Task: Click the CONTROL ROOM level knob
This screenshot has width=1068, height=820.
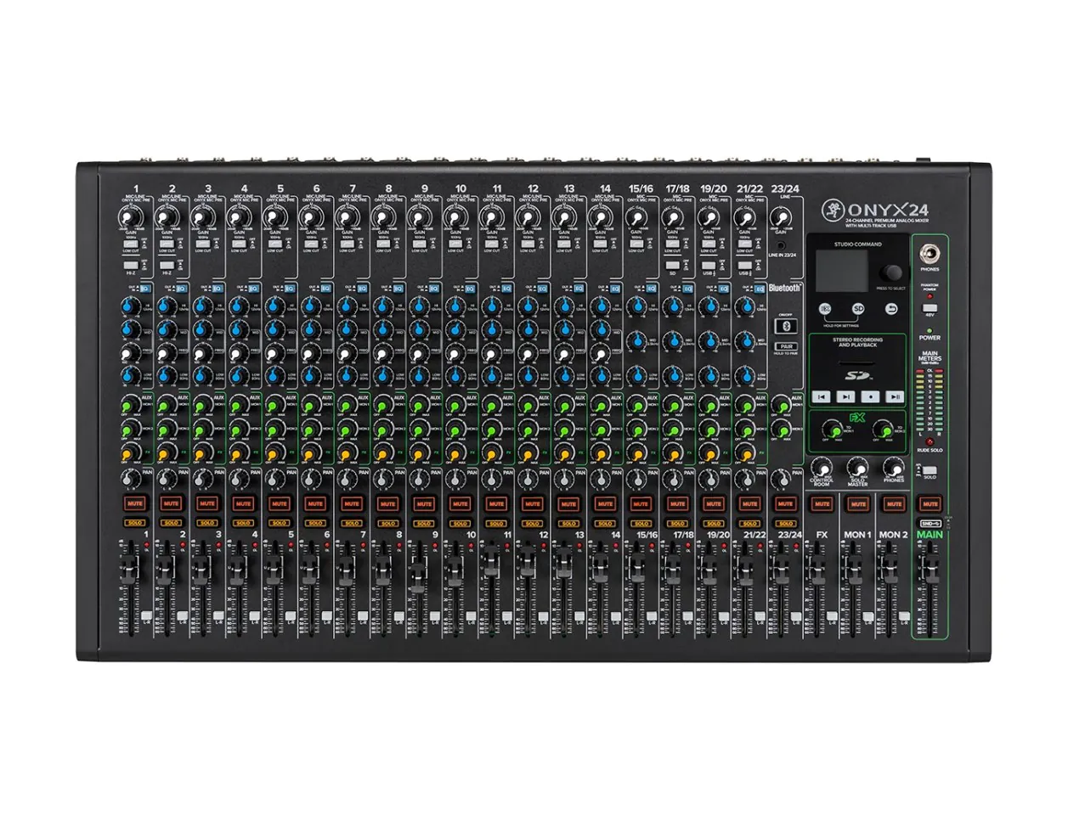Action: point(822,469)
